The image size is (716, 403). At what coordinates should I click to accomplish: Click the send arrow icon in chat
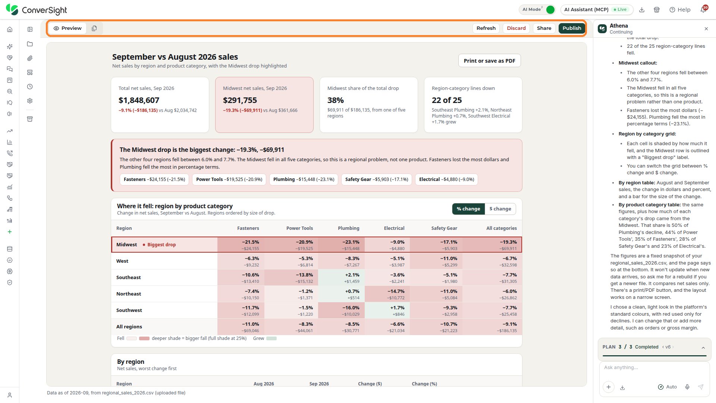click(701, 387)
